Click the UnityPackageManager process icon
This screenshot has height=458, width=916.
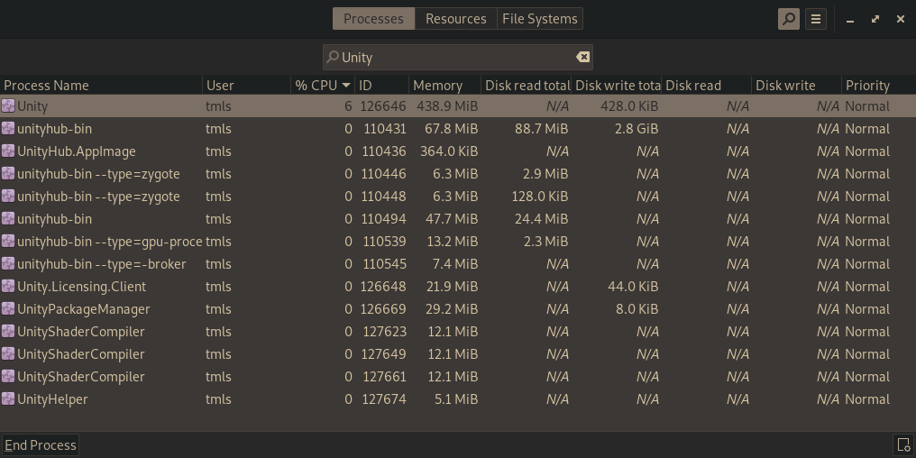coord(8,309)
